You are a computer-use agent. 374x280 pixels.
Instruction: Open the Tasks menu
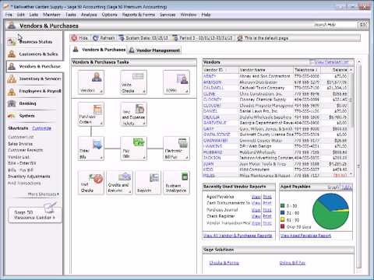tap(71, 15)
